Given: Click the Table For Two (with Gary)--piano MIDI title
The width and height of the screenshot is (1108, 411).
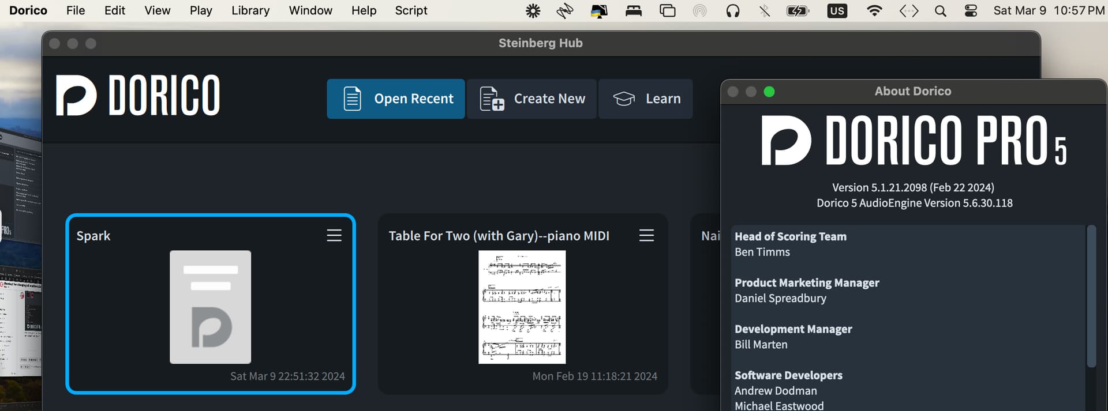Looking at the screenshot, I should (x=499, y=236).
